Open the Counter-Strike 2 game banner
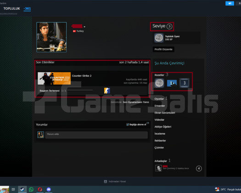241x193 pixels. 54,78
